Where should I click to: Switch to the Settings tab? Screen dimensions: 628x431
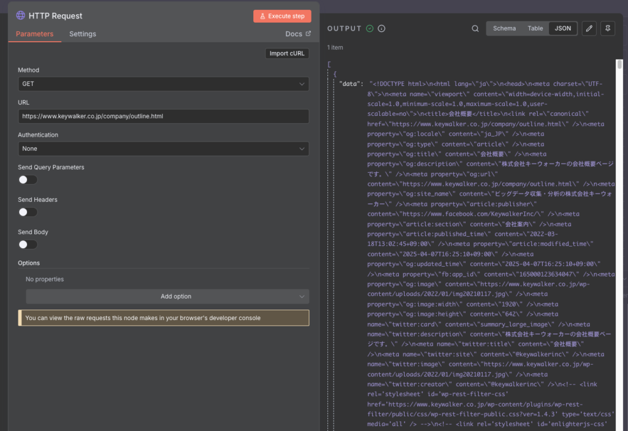pyautogui.click(x=82, y=34)
